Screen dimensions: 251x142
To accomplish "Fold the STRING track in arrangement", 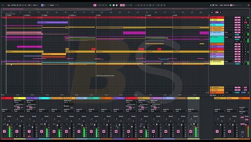I will click(211, 37).
